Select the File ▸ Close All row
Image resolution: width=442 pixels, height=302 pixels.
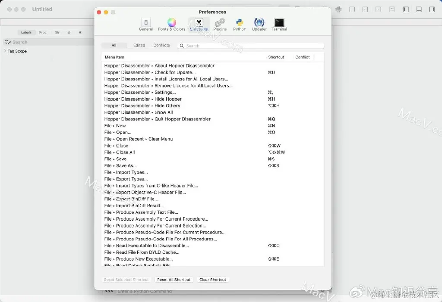point(213,152)
